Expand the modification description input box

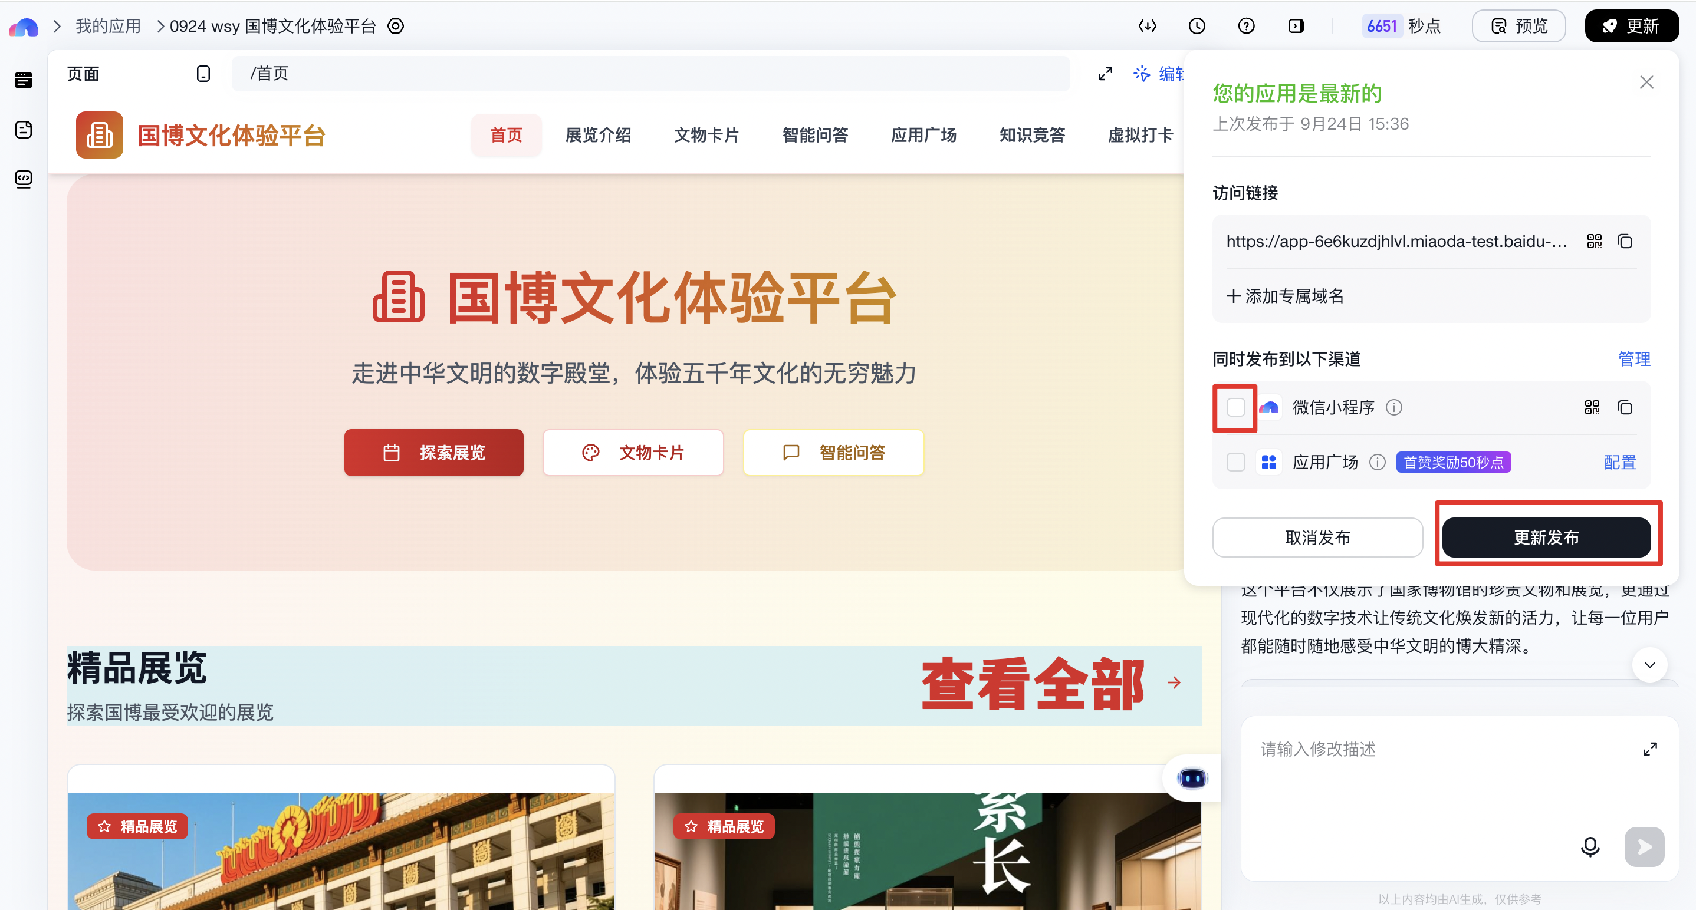[1649, 749]
